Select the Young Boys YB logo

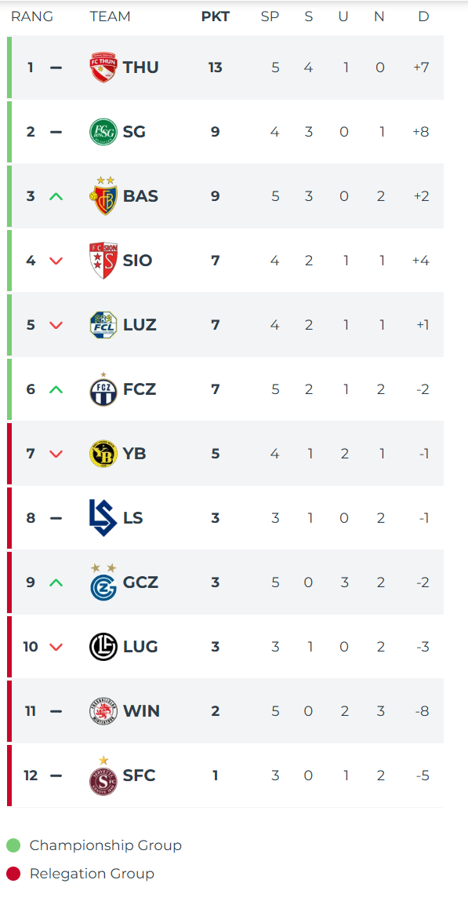[103, 454]
